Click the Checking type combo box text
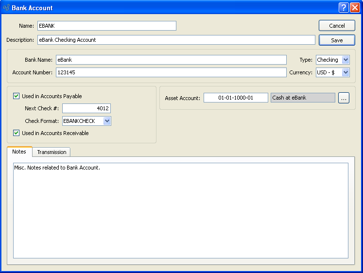 point(328,60)
